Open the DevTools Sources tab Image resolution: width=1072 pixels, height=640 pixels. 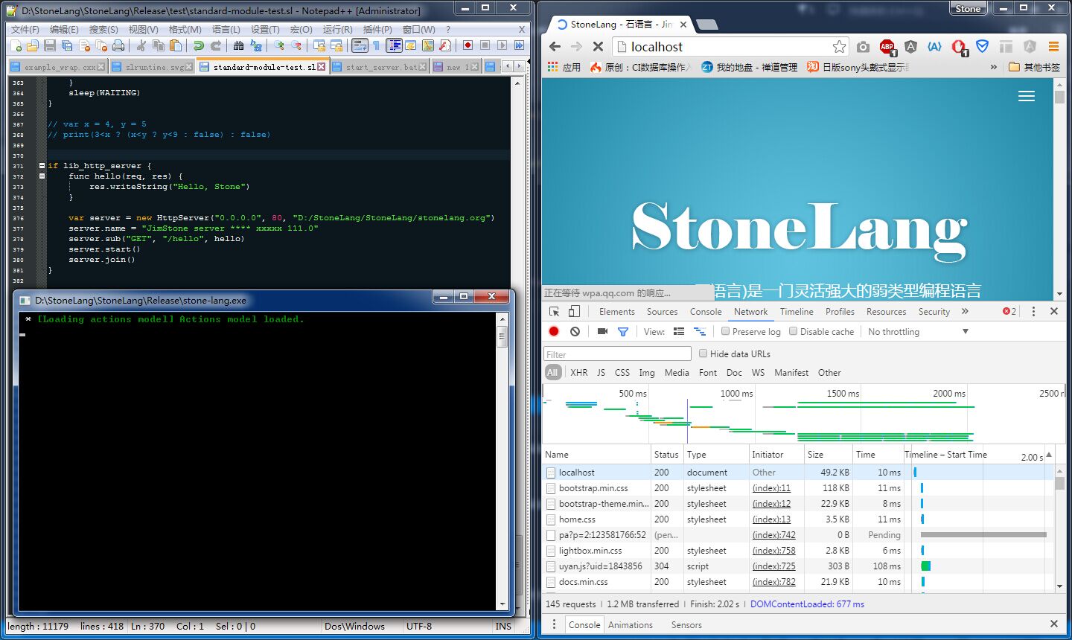pos(662,312)
